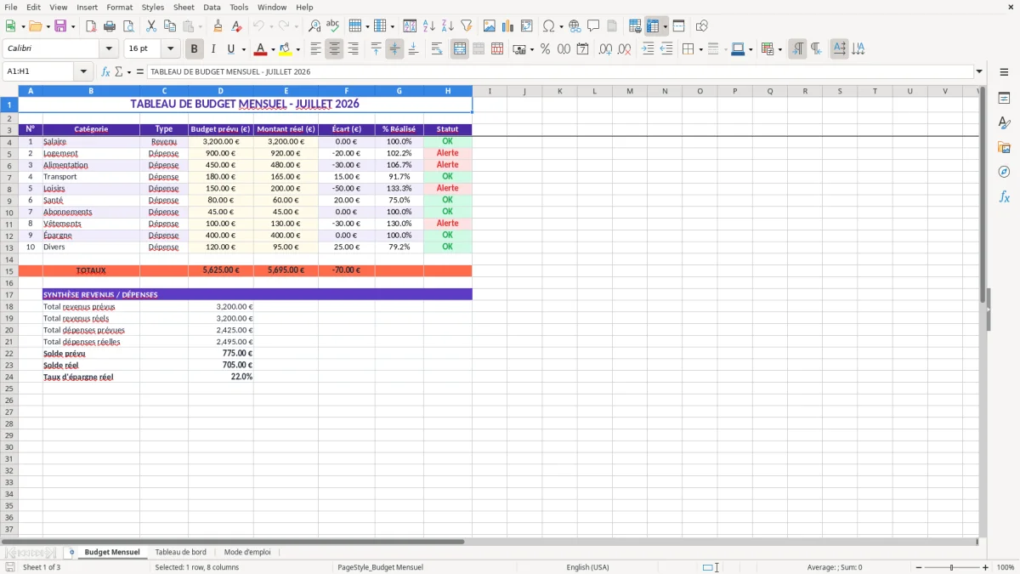Toggle Center Vertically alignment
1020x574 pixels.
(394, 49)
